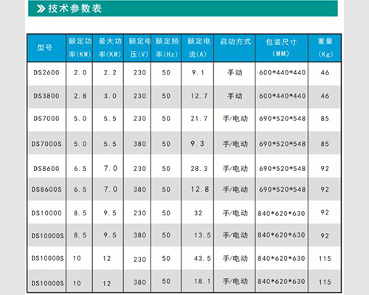
Task: Click the 2.8 rated power value
Action: [80, 96]
